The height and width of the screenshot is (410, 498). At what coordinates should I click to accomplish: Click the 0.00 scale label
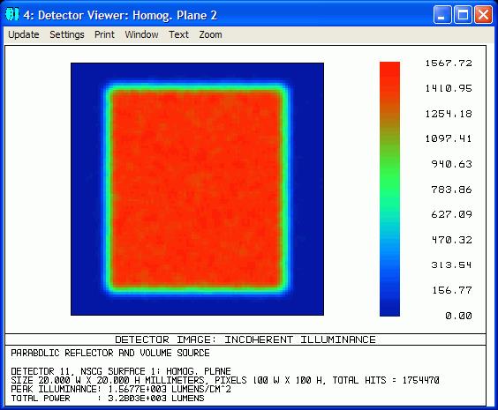(458, 316)
